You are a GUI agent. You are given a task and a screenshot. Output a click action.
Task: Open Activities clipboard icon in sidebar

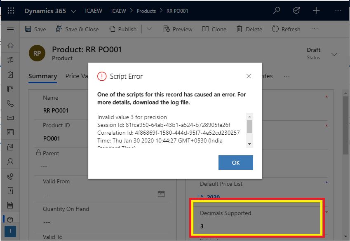coord(10,75)
